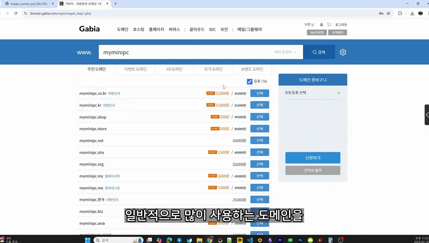Image resolution: width=429 pixels, height=243 pixels.
Task: Open Photoshop from the taskbar
Action: click(x=300, y=240)
